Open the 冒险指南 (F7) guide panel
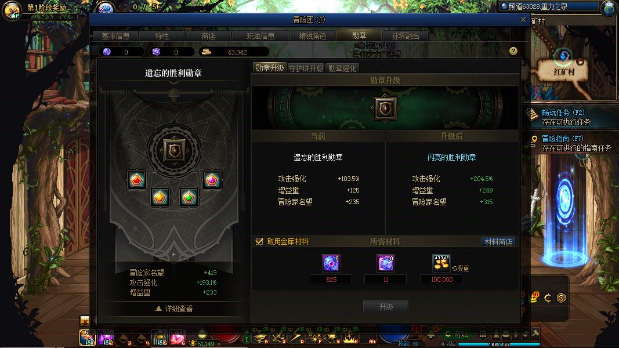The width and height of the screenshot is (619, 348). pyautogui.click(x=571, y=143)
